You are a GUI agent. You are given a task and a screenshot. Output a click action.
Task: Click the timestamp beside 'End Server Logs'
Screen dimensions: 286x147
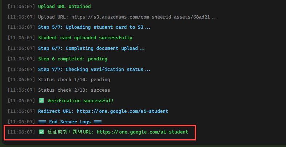coord(21,122)
